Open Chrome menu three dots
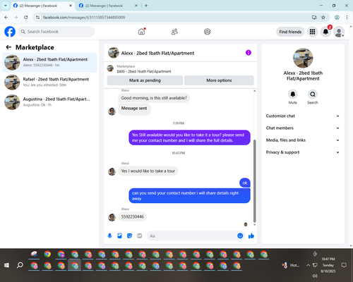 coord(347,18)
